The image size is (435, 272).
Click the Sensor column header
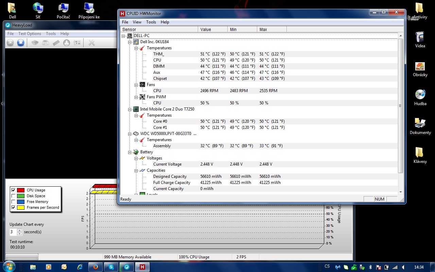159,30
